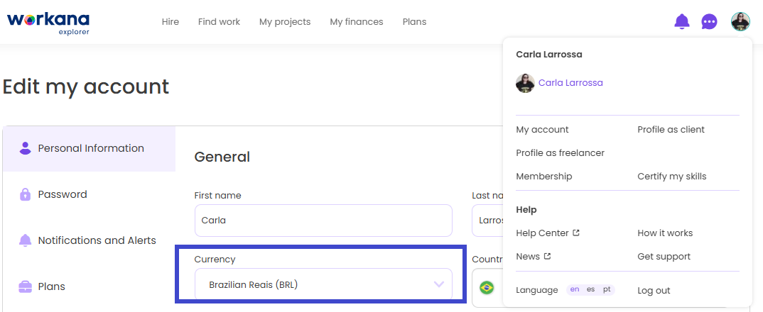This screenshot has width=763, height=312.
Task: Click the Edit my account heading
Action: point(86,87)
